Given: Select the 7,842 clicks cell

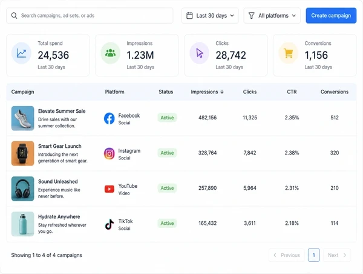Looking at the screenshot, I should [x=250, y=153].
